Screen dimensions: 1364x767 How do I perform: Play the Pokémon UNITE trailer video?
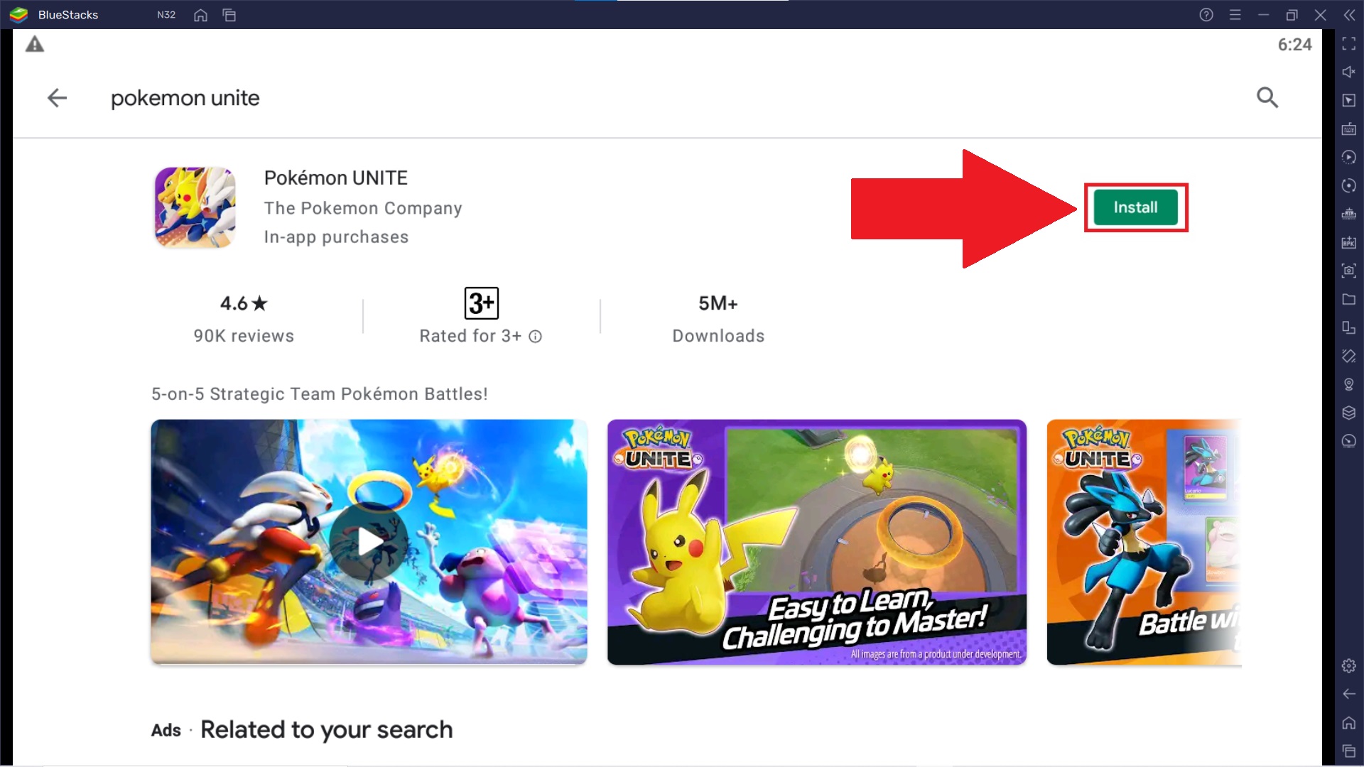pos(369,541)
